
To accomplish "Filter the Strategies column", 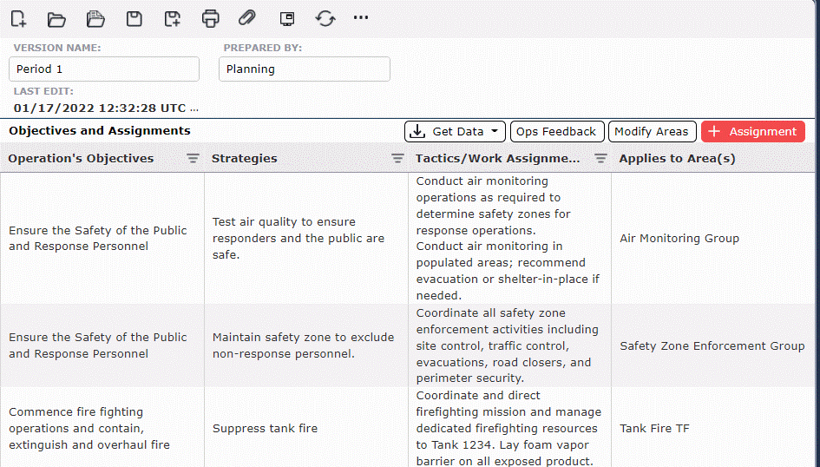I will 397,159.
